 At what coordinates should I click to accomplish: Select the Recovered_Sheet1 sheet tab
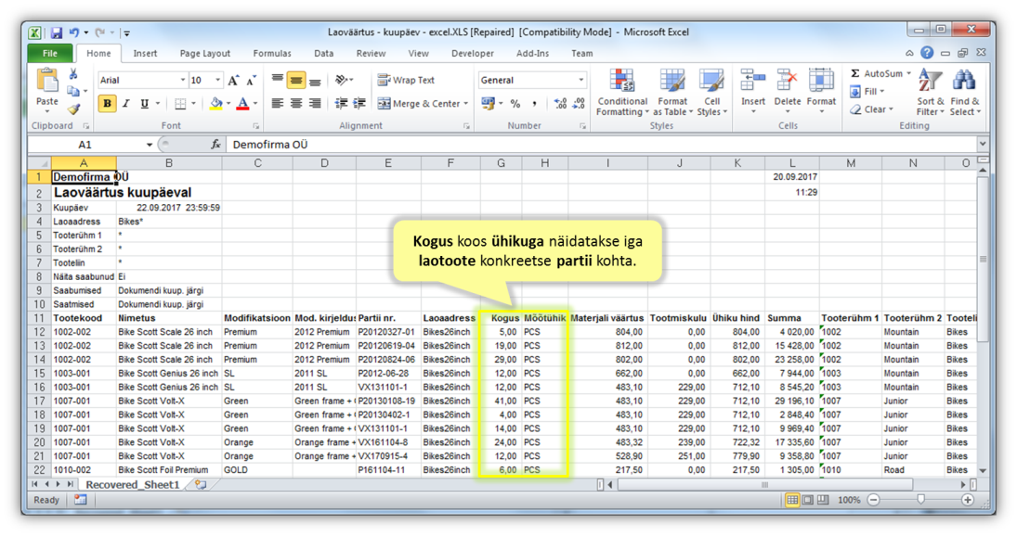132,484
